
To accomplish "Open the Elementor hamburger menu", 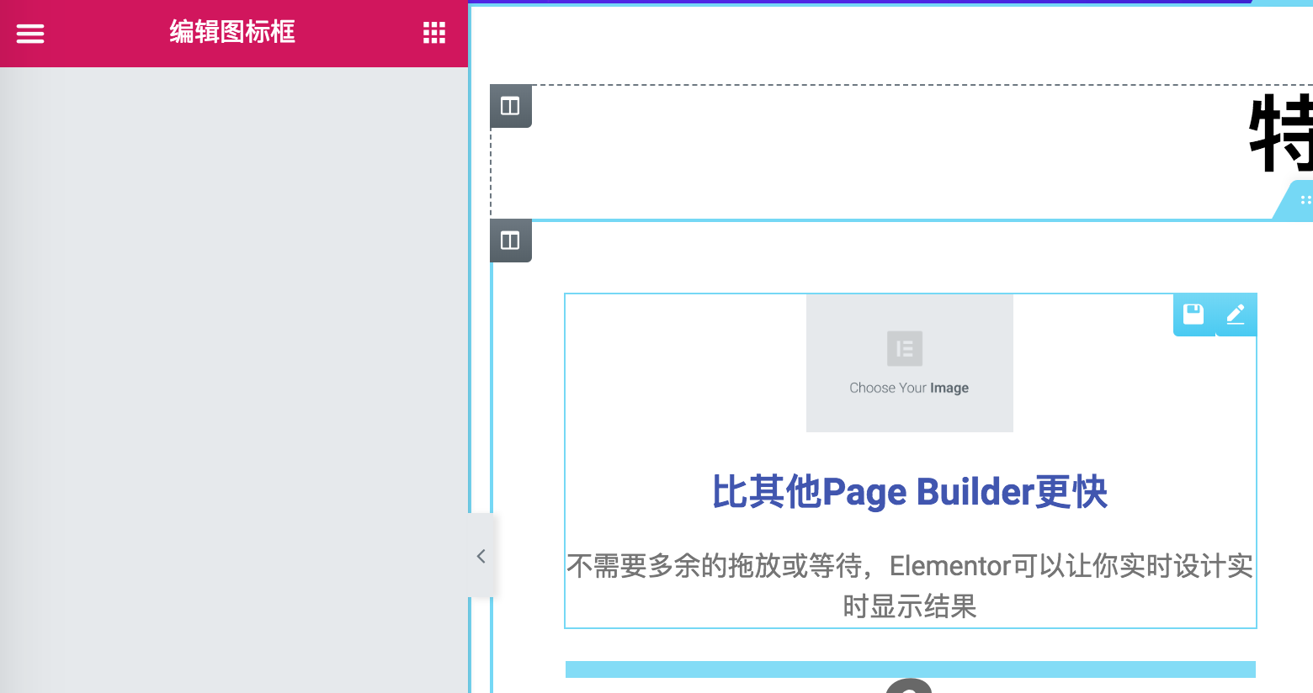I will (30, 34).
